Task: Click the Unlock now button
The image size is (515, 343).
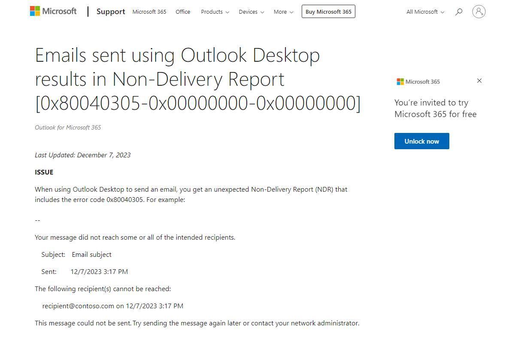Action: (422, 141)
